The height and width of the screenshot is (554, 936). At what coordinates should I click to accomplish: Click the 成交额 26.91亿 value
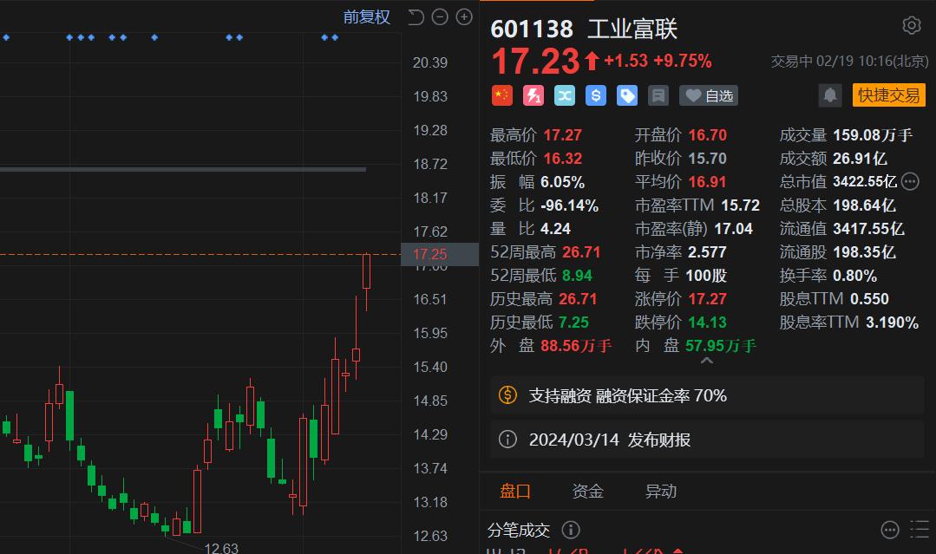click(860, 159)
